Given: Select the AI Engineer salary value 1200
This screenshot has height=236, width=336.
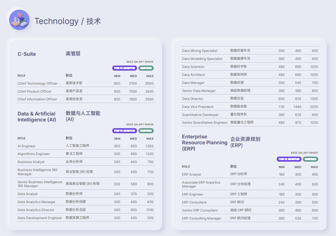Looking at the screenshot, I should pos(150,146).
